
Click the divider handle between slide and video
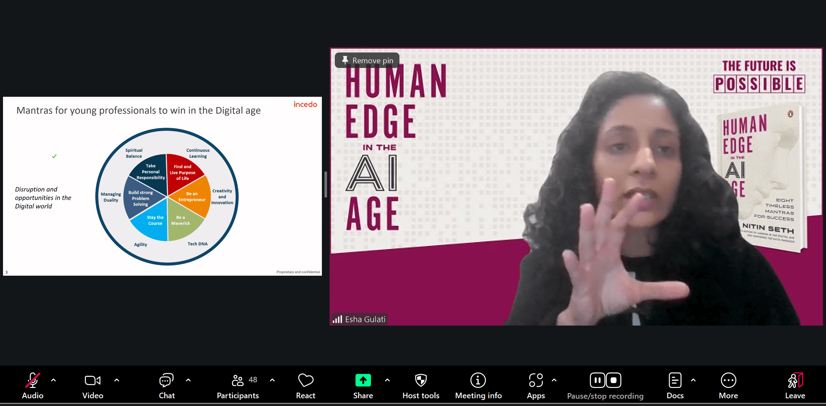[326, 185]
